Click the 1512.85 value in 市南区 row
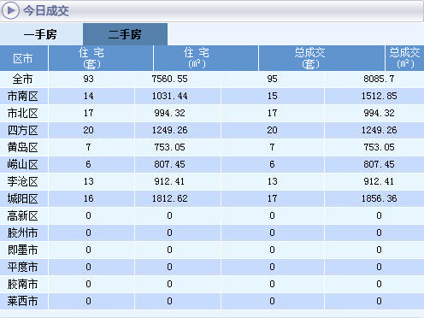 (x=379, y=96)
